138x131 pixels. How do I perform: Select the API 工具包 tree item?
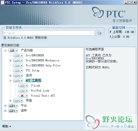pos(33,80)
